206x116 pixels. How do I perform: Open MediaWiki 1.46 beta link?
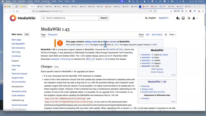coord(147,58)
